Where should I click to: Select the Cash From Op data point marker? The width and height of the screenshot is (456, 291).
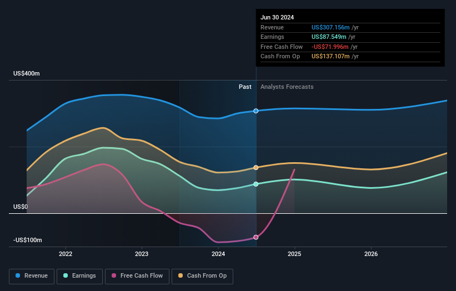pos(256,168)
